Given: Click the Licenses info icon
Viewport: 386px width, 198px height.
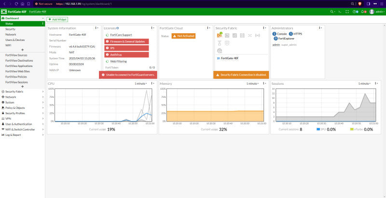Looking at the screenshot, I should (118, 28).
